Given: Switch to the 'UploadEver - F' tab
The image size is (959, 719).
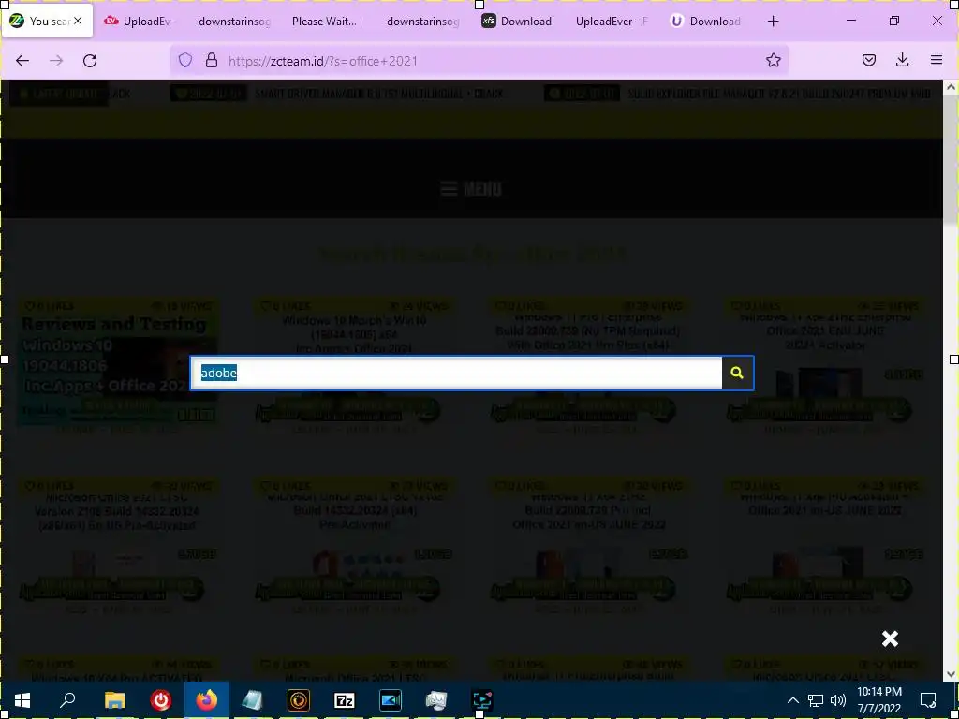Looking at the screenshot, I should pyautogui.click(x=611, y=22).
